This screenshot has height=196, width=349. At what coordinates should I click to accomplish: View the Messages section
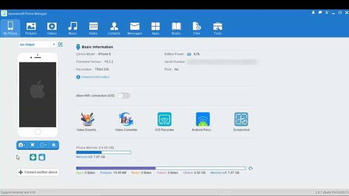point(135,28)
